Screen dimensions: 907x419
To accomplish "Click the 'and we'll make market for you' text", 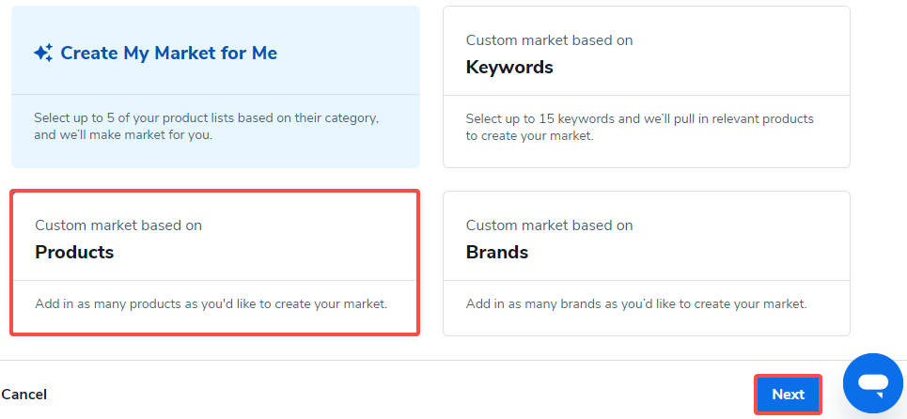I will (x=122, y=135).
